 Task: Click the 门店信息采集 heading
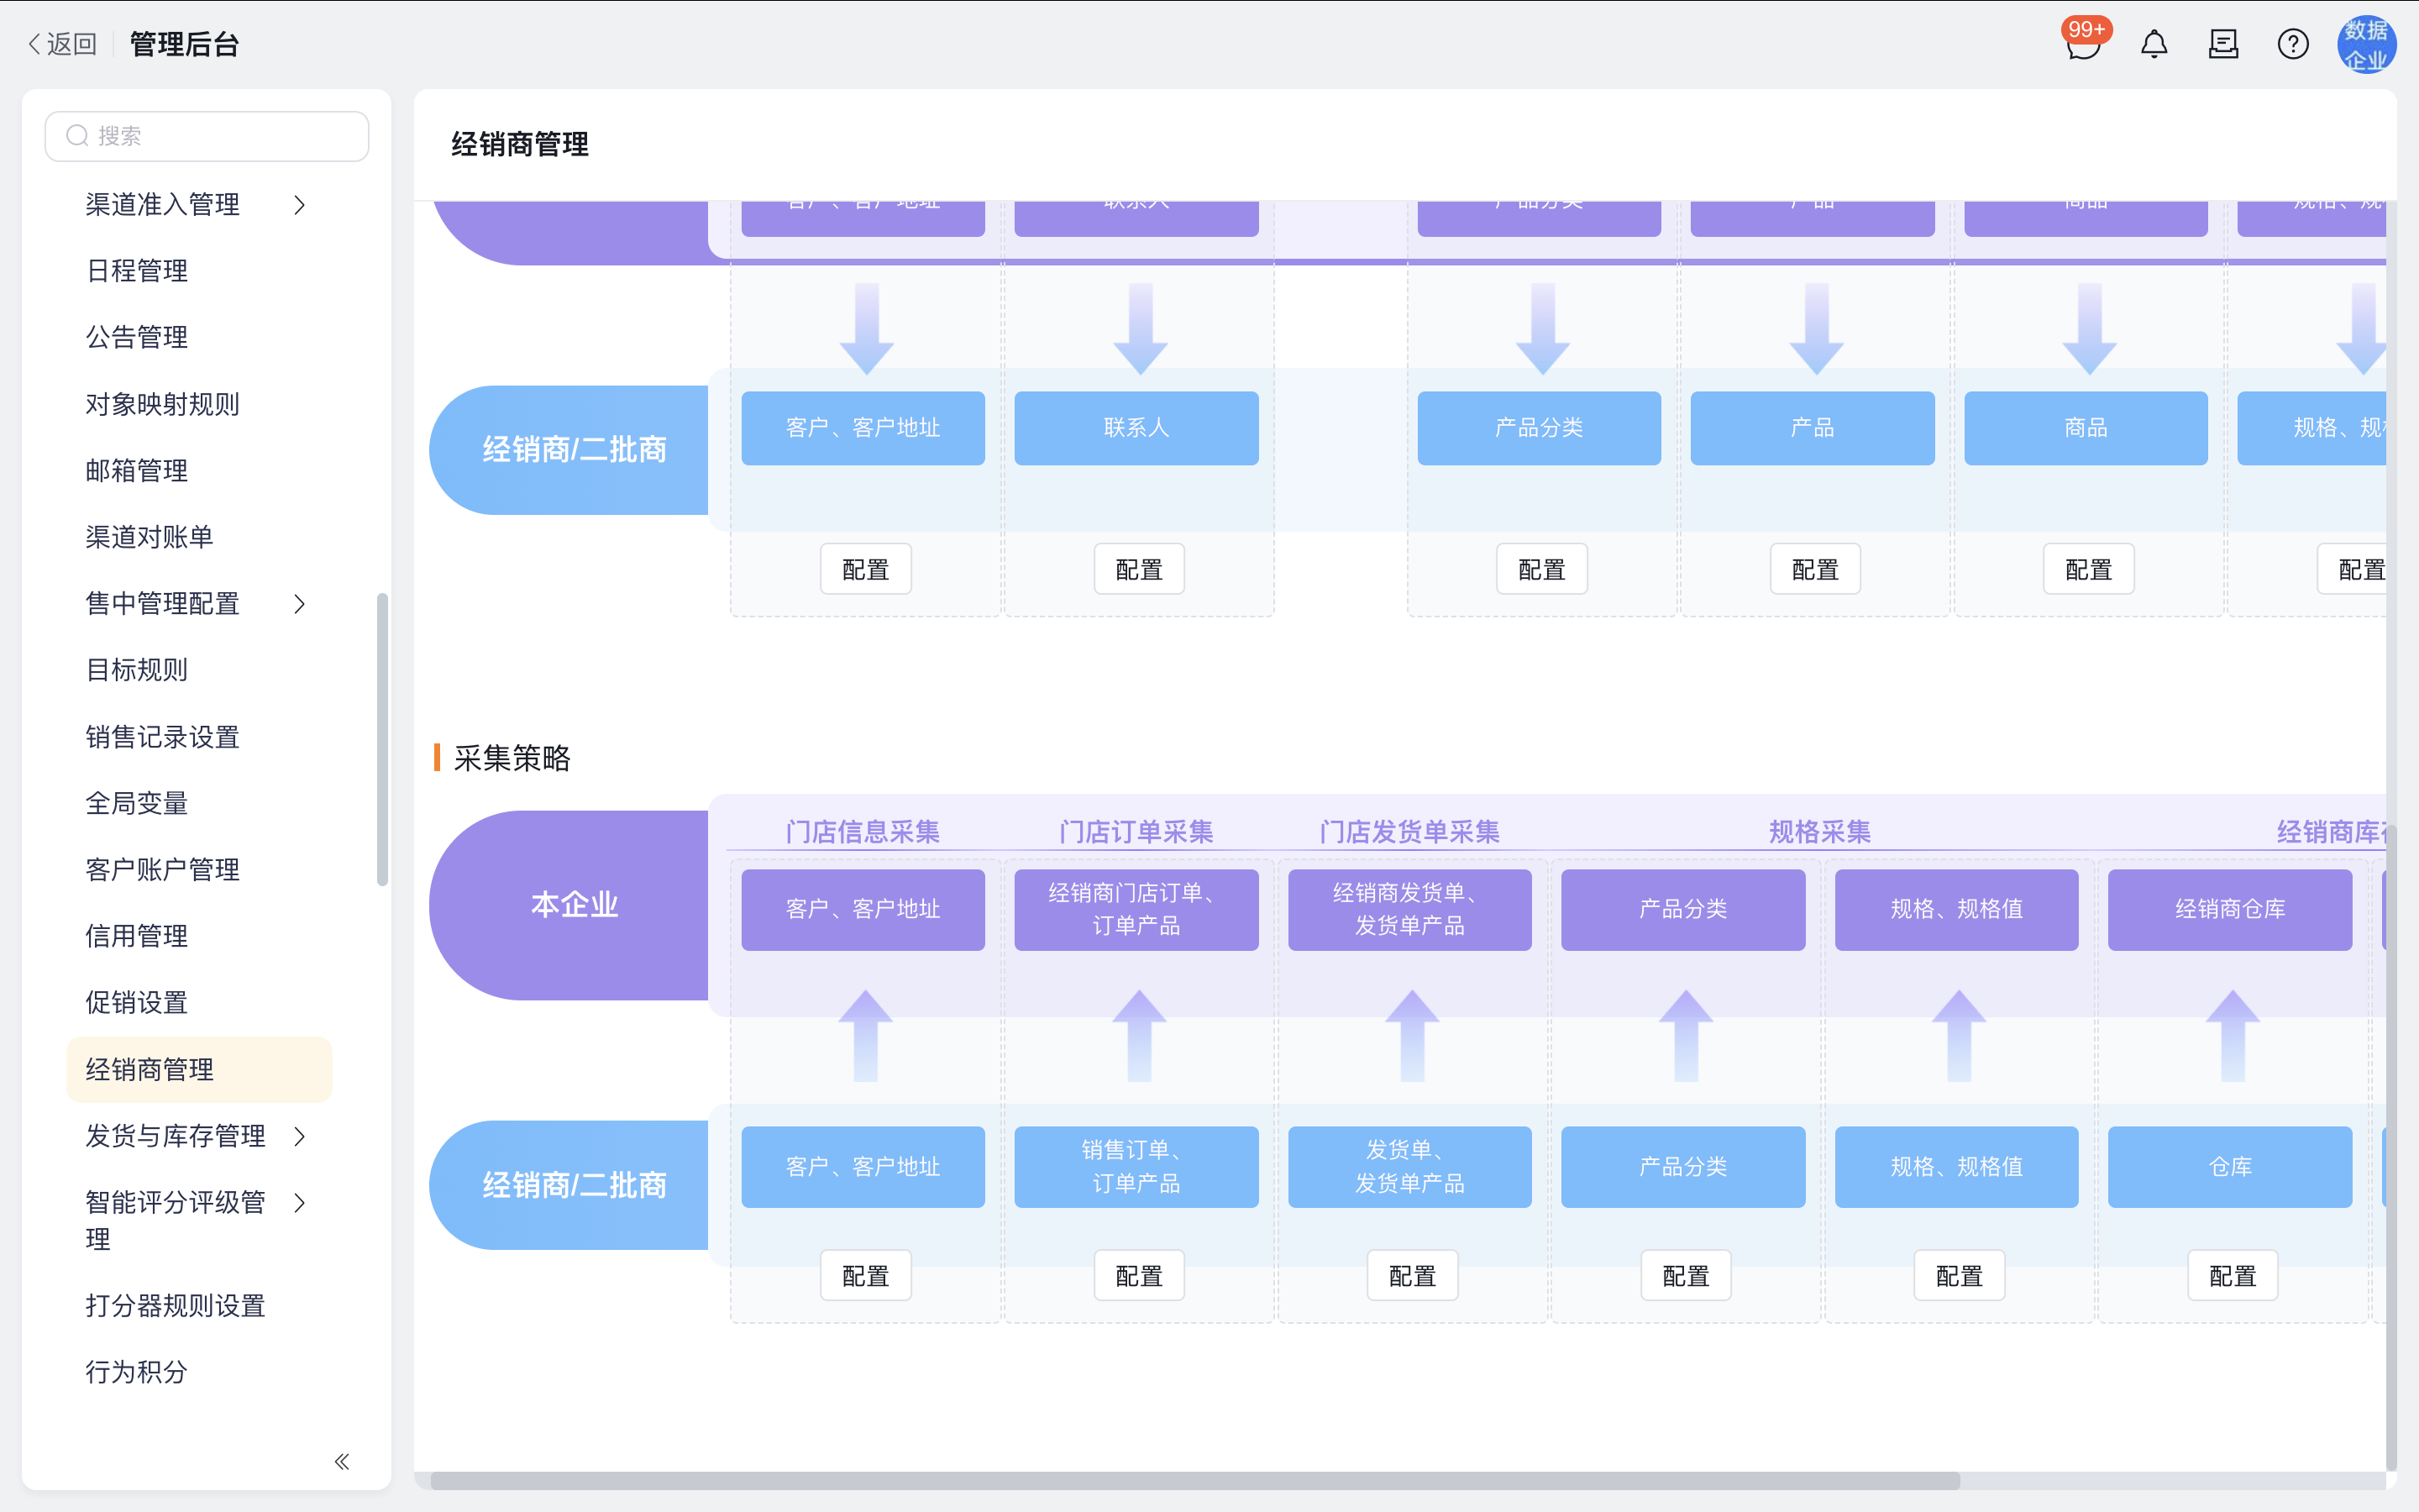click(x=863, y=831)
